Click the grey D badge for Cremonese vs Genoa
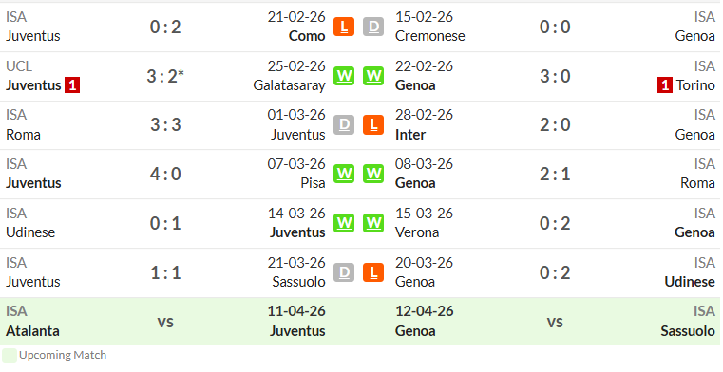Screen dimensions: 723x372 pyautogui.click(x=373, y=27)
